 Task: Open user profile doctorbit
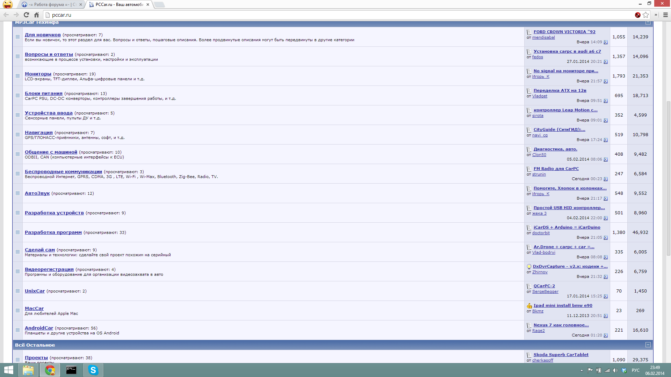point(541,233)
